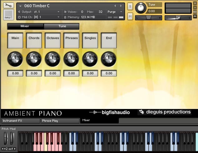Click the Tune value field showing 0.00
The height and width of the screenshot is (153, 198).
[154, 11]
